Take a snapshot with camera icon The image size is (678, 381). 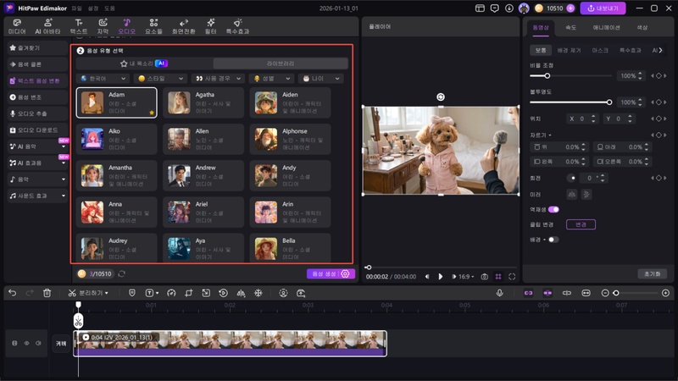click(485, 277)
